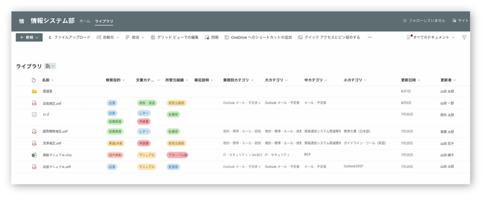Click the 同期 sync icon button
This screenshot has width=484, height=198.
click(211, 38)
